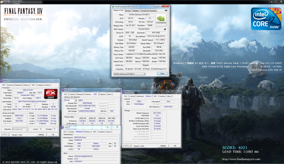Click the memory Size value 8192 MBytes
Image resolution: width=284 pixels, height=164 pixels.
coord(139,104)
